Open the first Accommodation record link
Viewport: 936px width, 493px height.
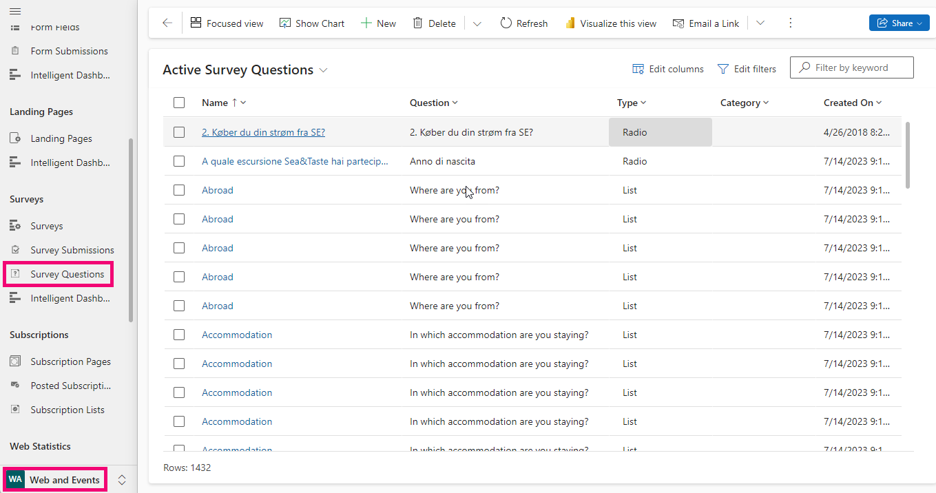237,335
